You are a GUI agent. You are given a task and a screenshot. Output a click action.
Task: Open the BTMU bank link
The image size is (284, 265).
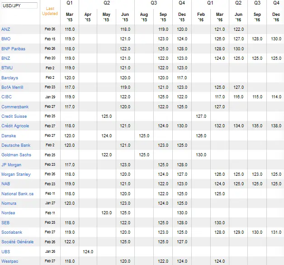[x=7, y=68]
